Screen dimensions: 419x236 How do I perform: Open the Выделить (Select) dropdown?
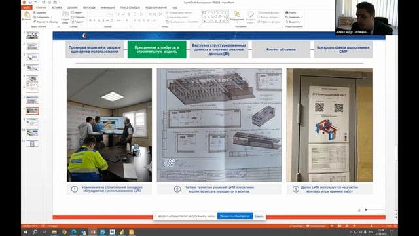(x=294, y=22)
